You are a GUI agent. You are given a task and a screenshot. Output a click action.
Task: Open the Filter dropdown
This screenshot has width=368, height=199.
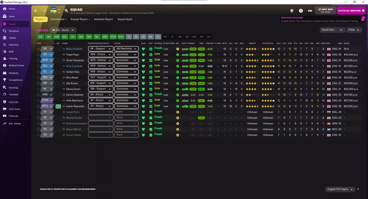(x=354, y=30)
